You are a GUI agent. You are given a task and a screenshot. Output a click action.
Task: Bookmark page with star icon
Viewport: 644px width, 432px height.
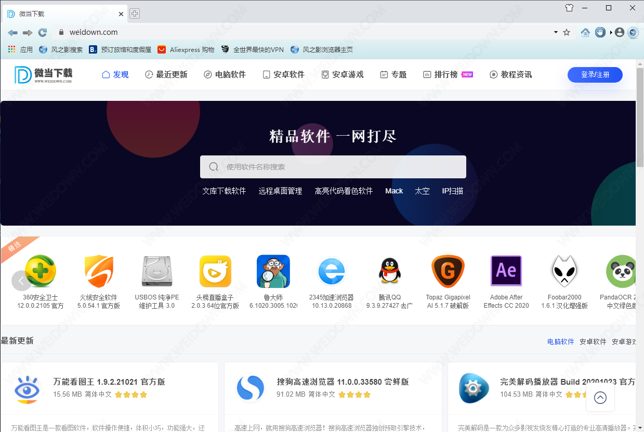[567, 32]
